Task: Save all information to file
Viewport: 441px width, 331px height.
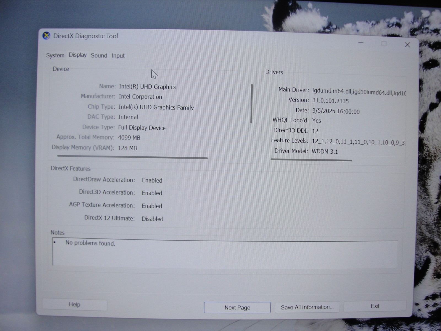Action: point(307,307)
